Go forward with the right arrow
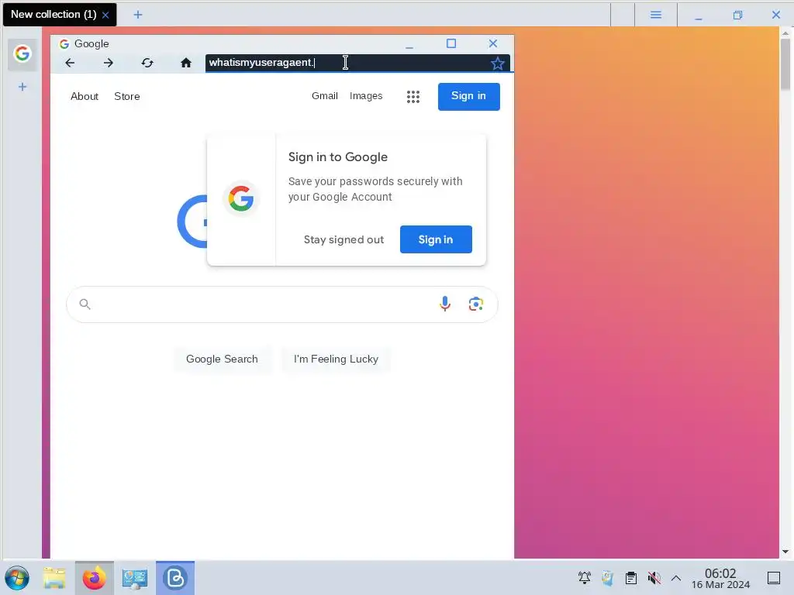The height and width of the screenshot is (595, 794). [x=109, y=63]
